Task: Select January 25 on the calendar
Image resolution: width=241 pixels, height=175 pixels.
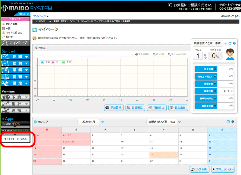Action: pyautogui.click(x=164, y=155)
